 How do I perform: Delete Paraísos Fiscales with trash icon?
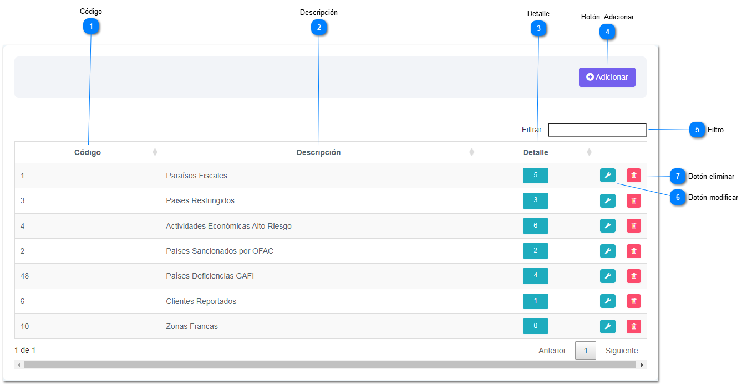(634, 176)
